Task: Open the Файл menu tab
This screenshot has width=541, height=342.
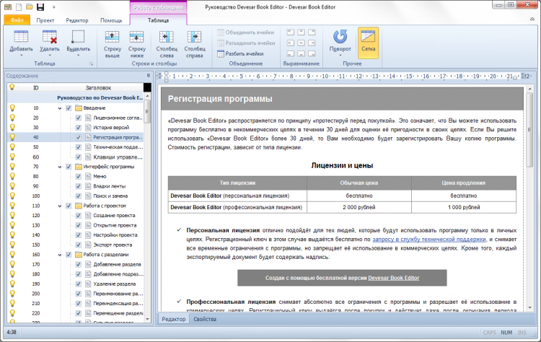Action: pyautogui.click(x=17, y=21)
